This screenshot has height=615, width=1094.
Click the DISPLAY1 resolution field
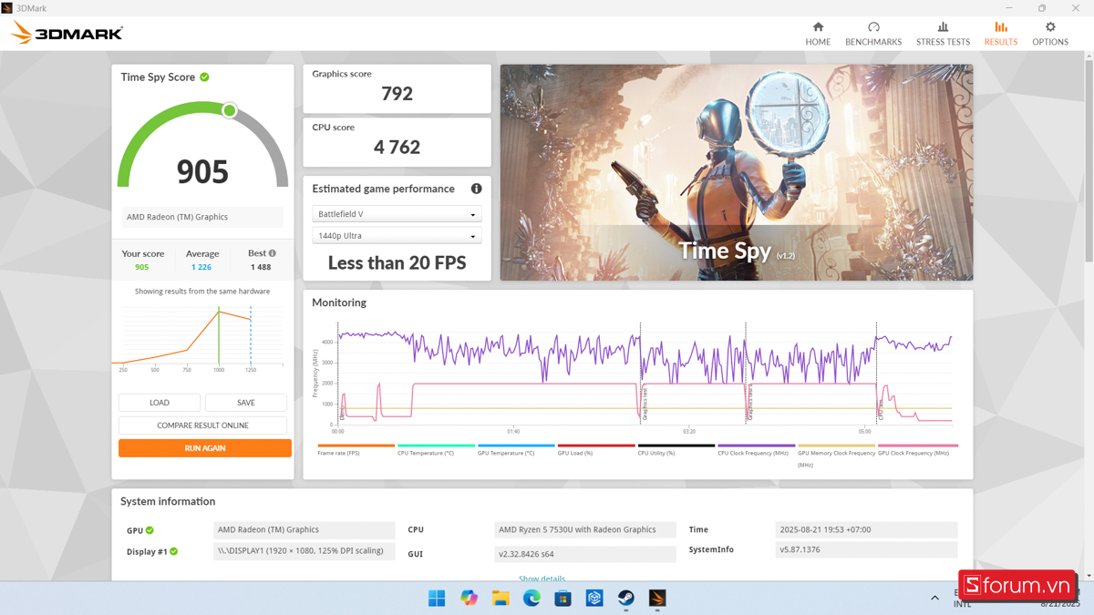click(304, 550)
